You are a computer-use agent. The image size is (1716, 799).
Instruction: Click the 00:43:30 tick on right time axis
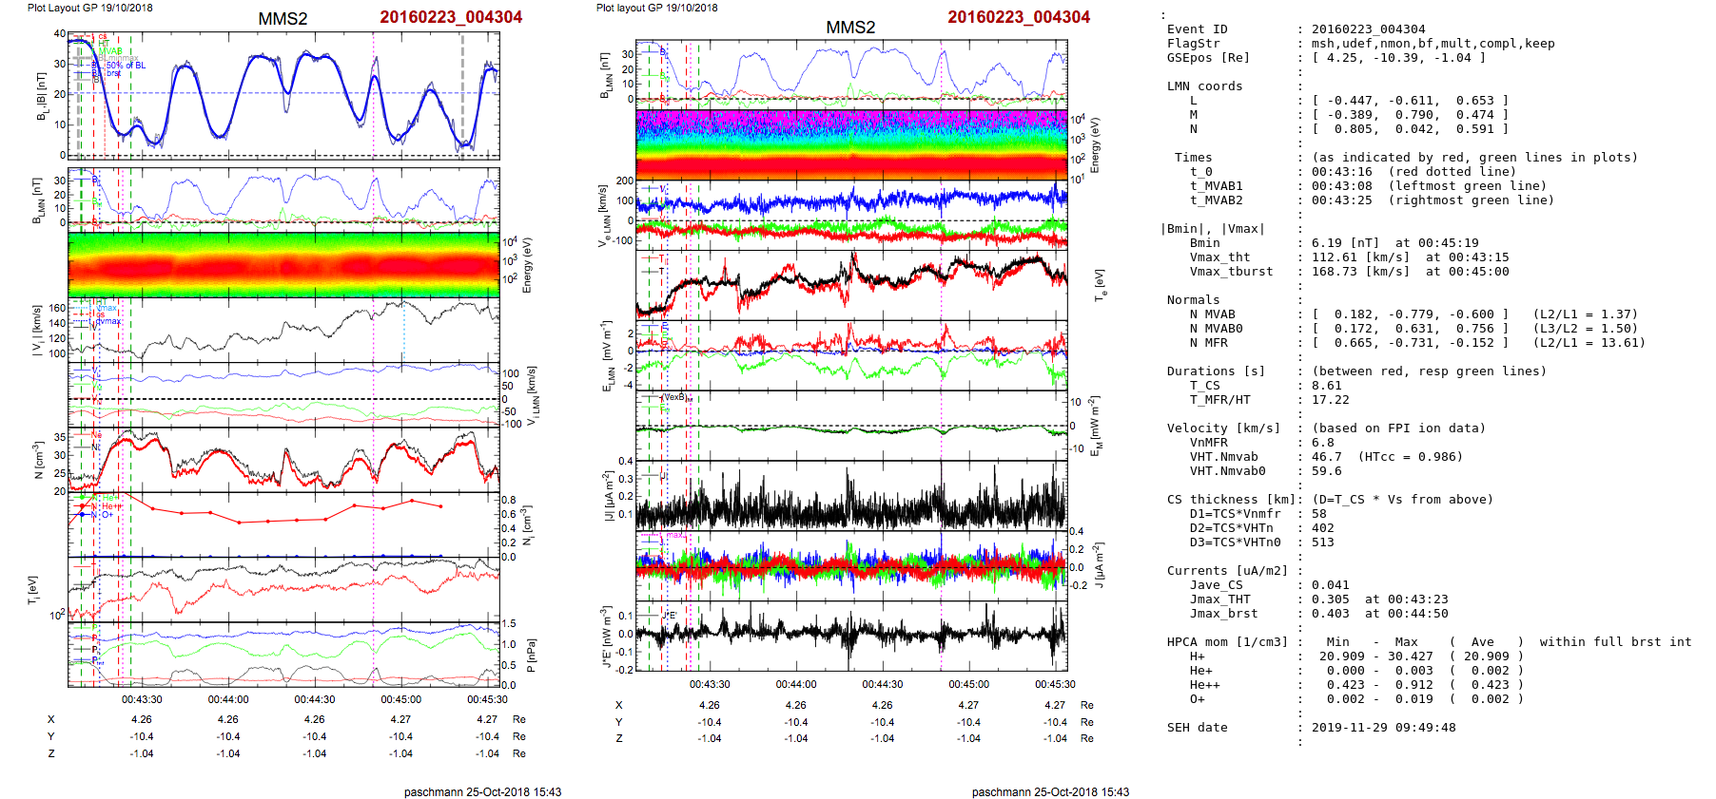coord(710,684)
